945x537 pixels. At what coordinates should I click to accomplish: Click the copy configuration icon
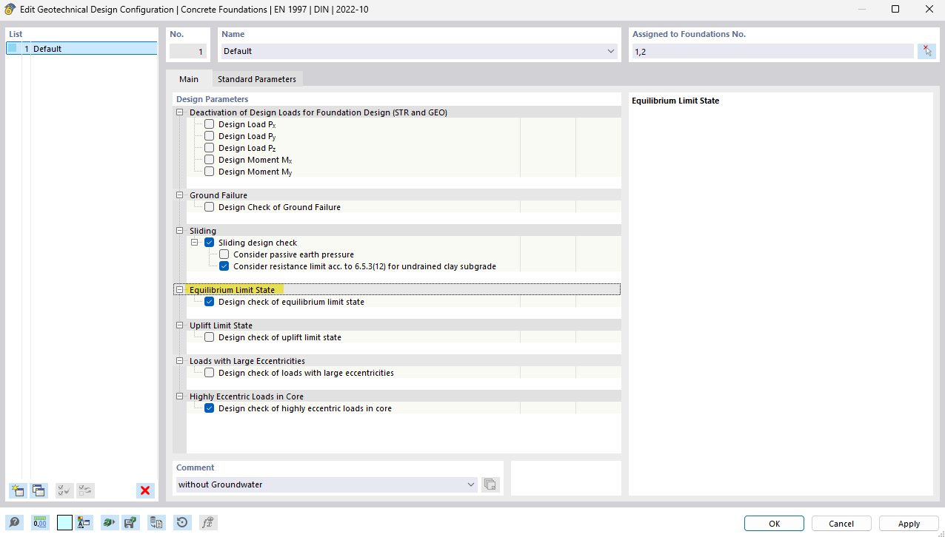[x=39, y=490]
